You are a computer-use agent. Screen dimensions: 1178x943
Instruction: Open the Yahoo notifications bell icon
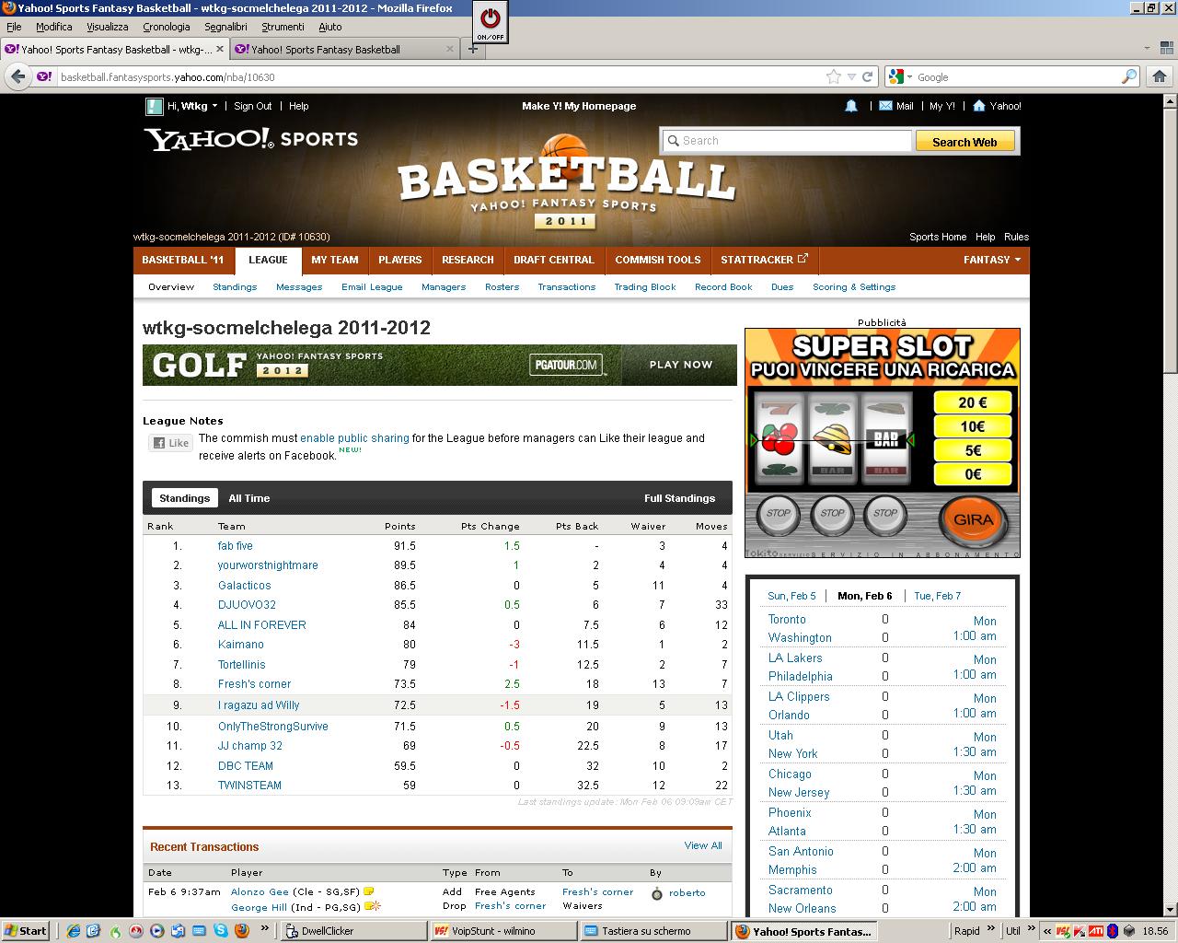tap(851, 106)
